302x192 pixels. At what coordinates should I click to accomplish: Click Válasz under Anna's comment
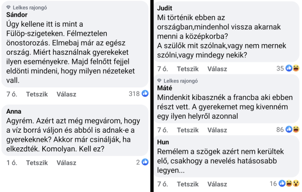pos(66,163)
